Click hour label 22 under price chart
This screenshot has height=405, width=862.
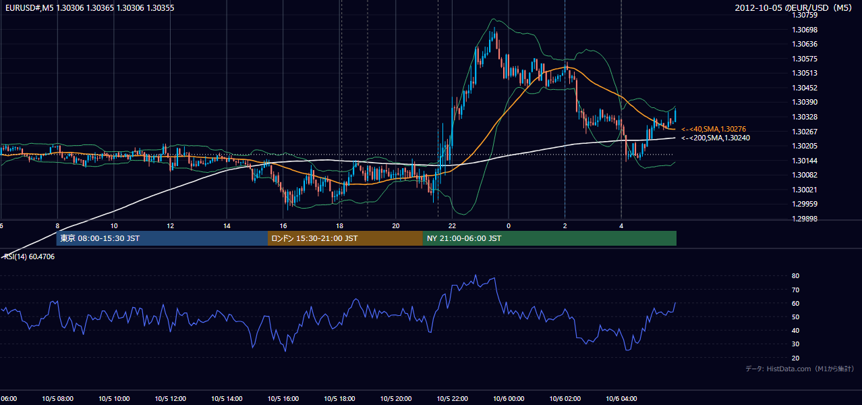[453, 225]
